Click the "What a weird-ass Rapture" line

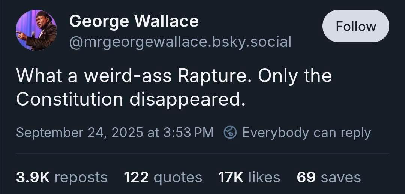pos(131,76)
